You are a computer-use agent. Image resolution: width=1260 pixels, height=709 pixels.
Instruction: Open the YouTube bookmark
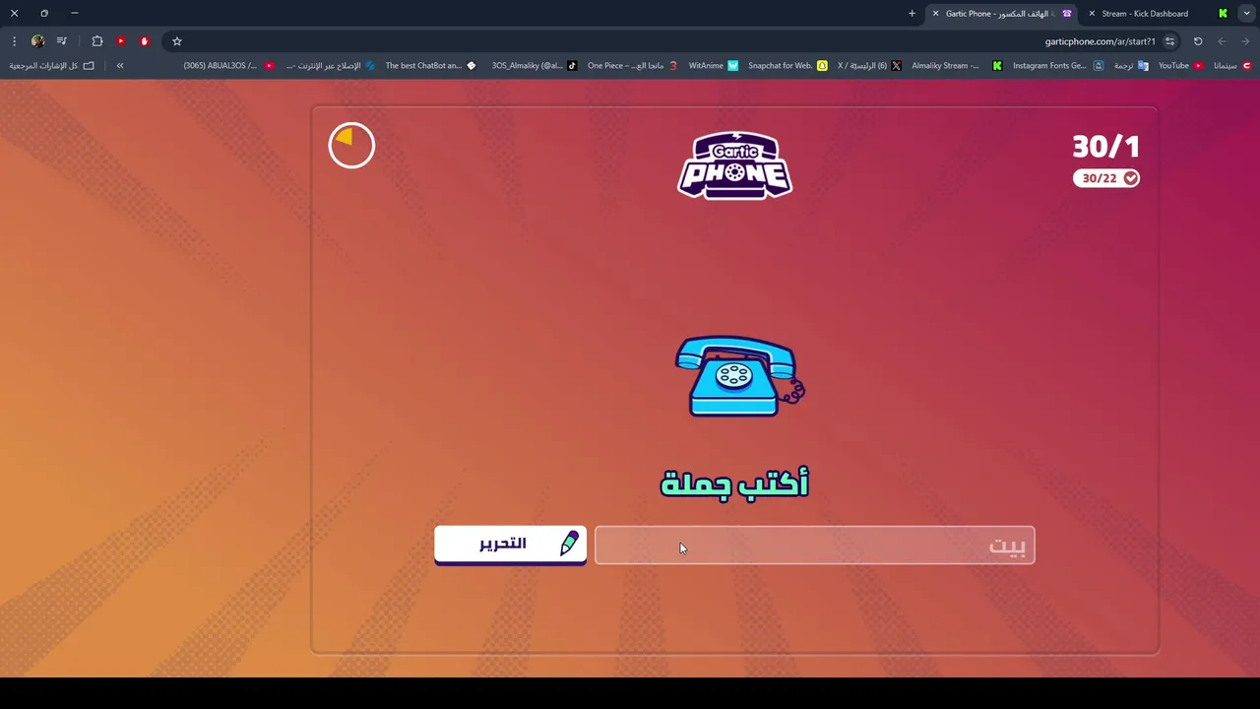pos(1180,66)
